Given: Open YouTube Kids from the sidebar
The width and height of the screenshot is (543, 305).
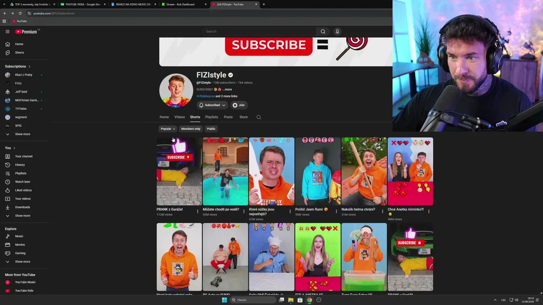Looking at the screenshot, I should point(25,291).
